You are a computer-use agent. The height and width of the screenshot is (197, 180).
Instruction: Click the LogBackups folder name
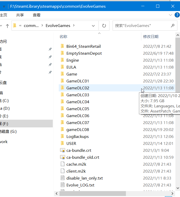click(x=77, y=137)
